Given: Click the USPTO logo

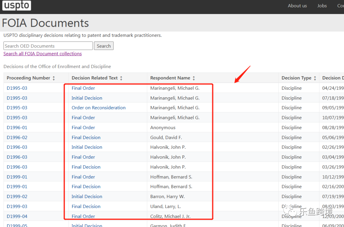Looking at the screenshot, I should pos(17,6).
